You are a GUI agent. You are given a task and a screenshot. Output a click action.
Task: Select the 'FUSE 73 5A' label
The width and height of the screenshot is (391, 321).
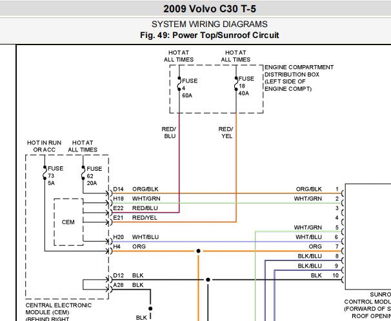(55, 175)
